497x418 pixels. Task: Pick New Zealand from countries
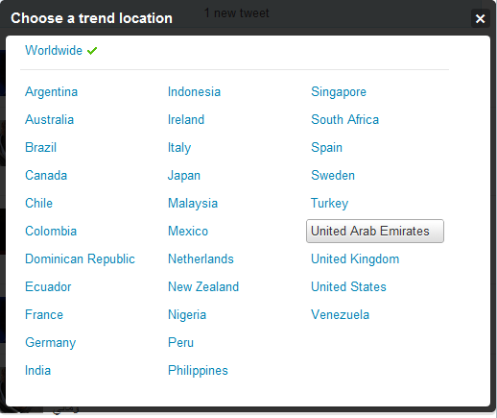coord(203,286)
